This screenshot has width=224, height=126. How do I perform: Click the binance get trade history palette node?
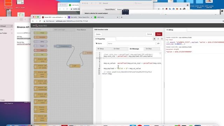tap(41, 118)
